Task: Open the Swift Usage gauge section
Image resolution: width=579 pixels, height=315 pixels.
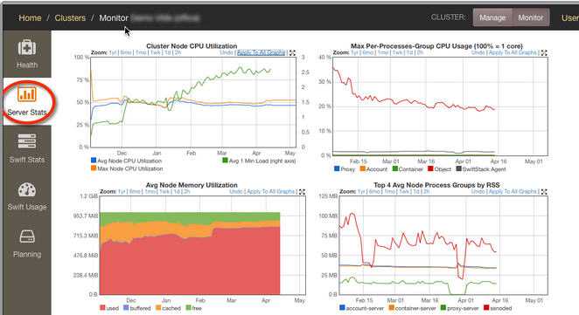Action: (x=27, y=195)
